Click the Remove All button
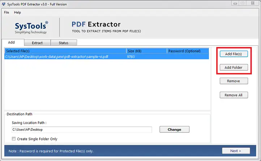The image size is (261, 161). point(234,95)
